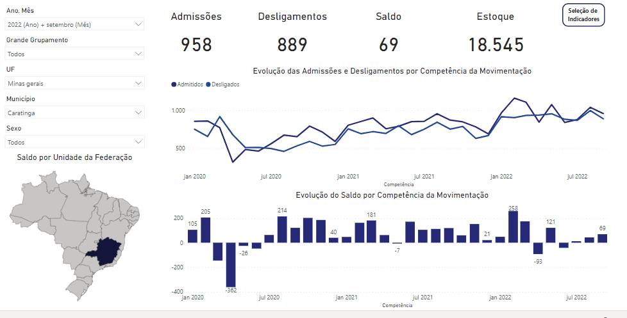Open the Sexo filter dropdown
Screen dimensions: 627x318
point(74,142)
